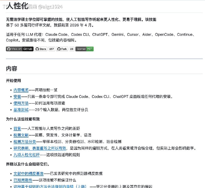This screenshot has width=205, height=188.
Task: Open the 检测方法分类 link
Action: 25,142
